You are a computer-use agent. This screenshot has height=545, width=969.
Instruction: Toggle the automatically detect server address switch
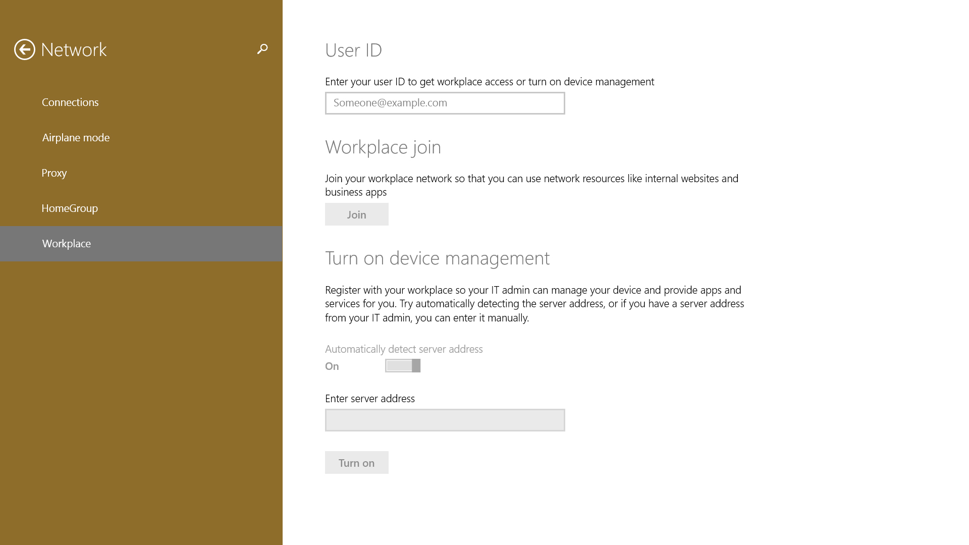pyautogui.click(x=403, y=365)
